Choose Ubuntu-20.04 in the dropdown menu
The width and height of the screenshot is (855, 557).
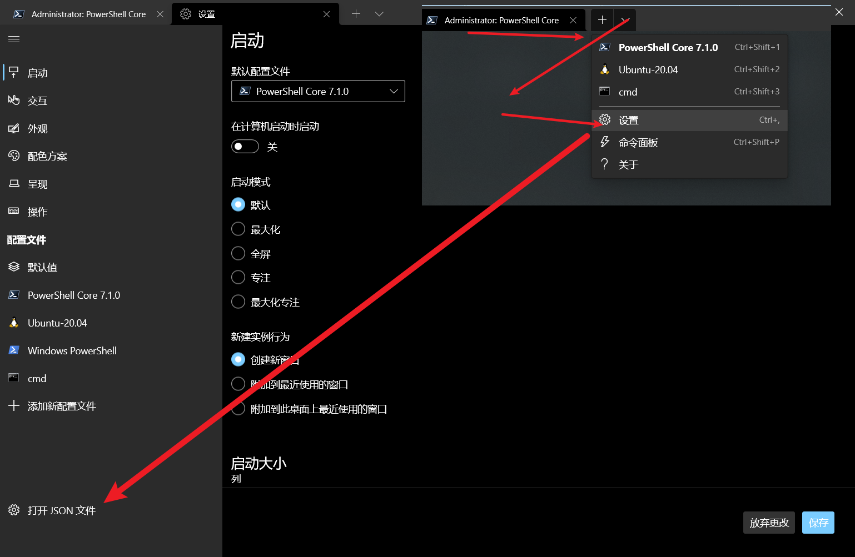click(x=689, y=69)
